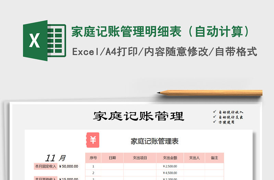Click the empty 支出项目 cell in row 2
Screen dimensions: 274x180
pos(140,173)
